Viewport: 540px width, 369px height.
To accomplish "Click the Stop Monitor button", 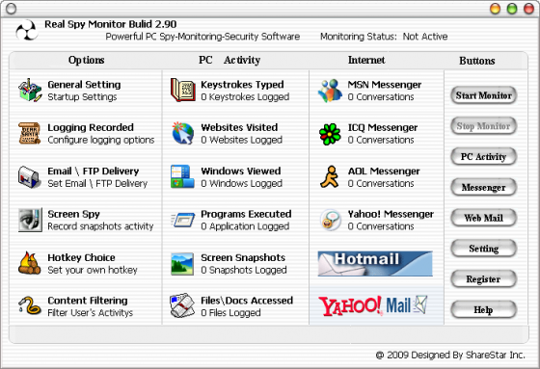I will click(483, 126).
